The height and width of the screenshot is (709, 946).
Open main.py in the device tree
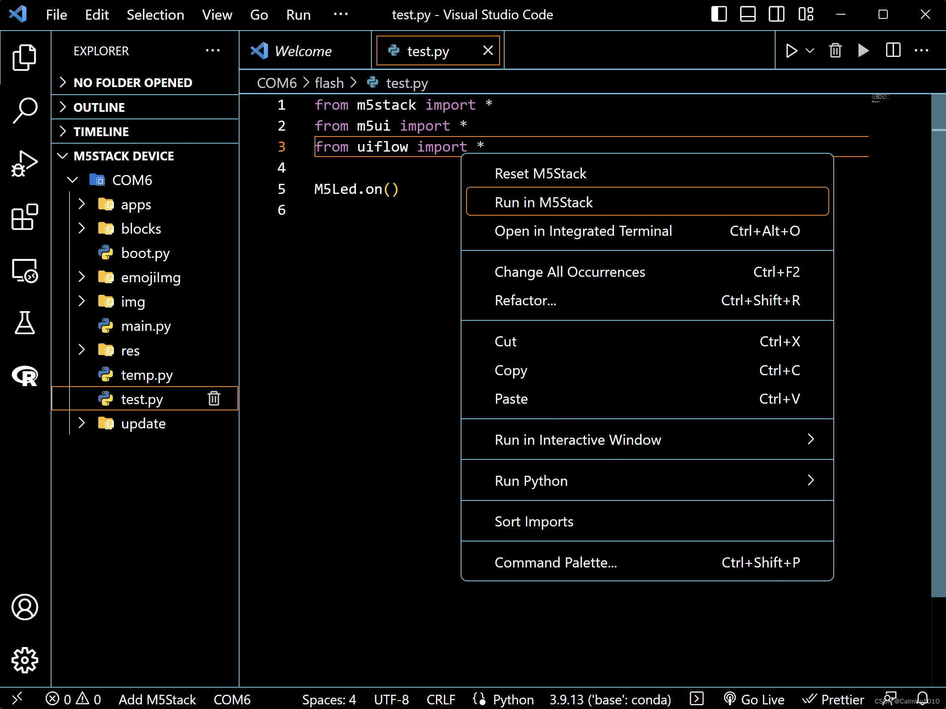[x=145, y=326]
